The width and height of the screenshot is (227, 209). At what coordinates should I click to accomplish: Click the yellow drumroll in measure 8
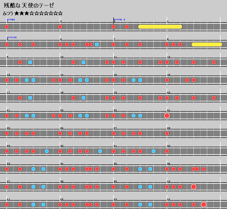pos(207,44)
